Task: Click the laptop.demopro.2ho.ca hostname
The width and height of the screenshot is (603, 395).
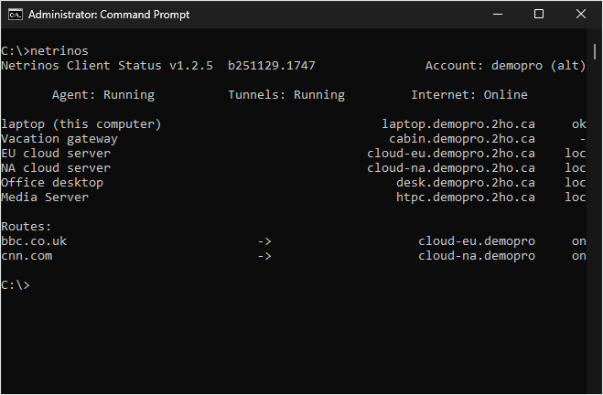Action: [x=458, y=124]
